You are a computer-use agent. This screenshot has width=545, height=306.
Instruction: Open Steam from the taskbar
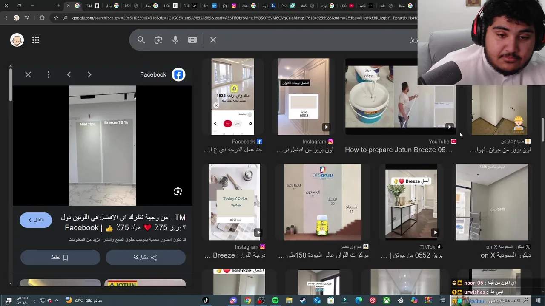point(303,300)
